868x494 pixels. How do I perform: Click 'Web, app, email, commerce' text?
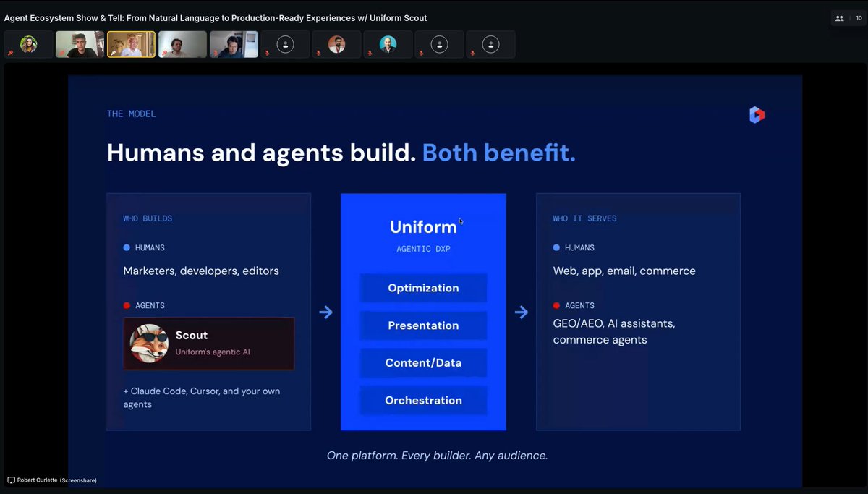(x=624, y=271)
